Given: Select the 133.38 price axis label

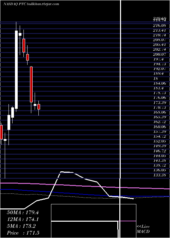Looking at the screenshot, I should pyautogui.click(x=159, y=175).
